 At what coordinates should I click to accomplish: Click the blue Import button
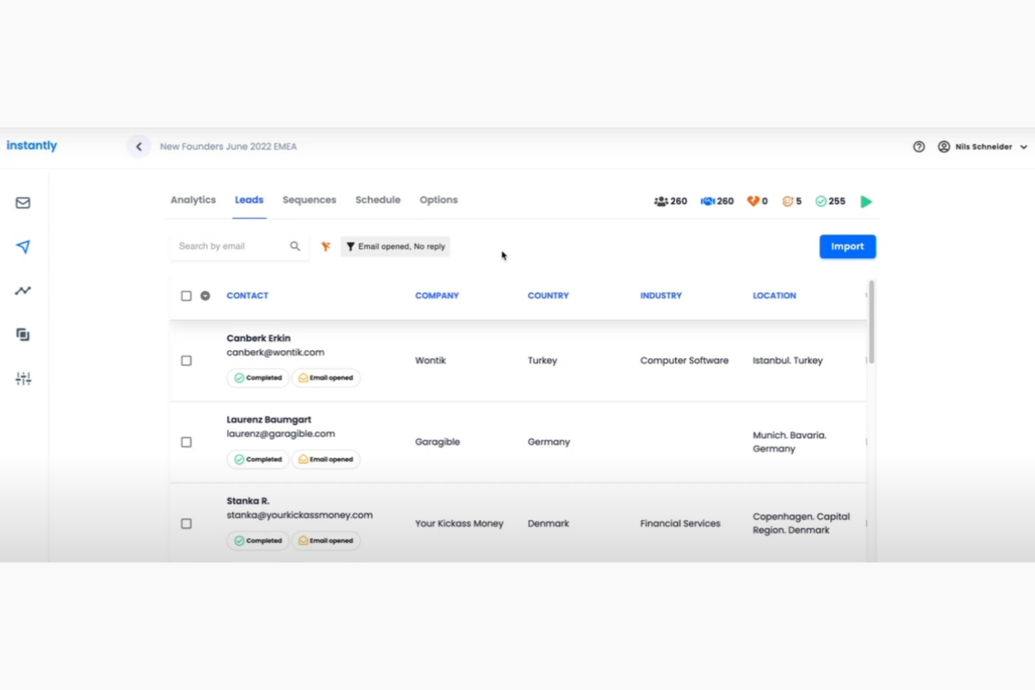(848, 246)
